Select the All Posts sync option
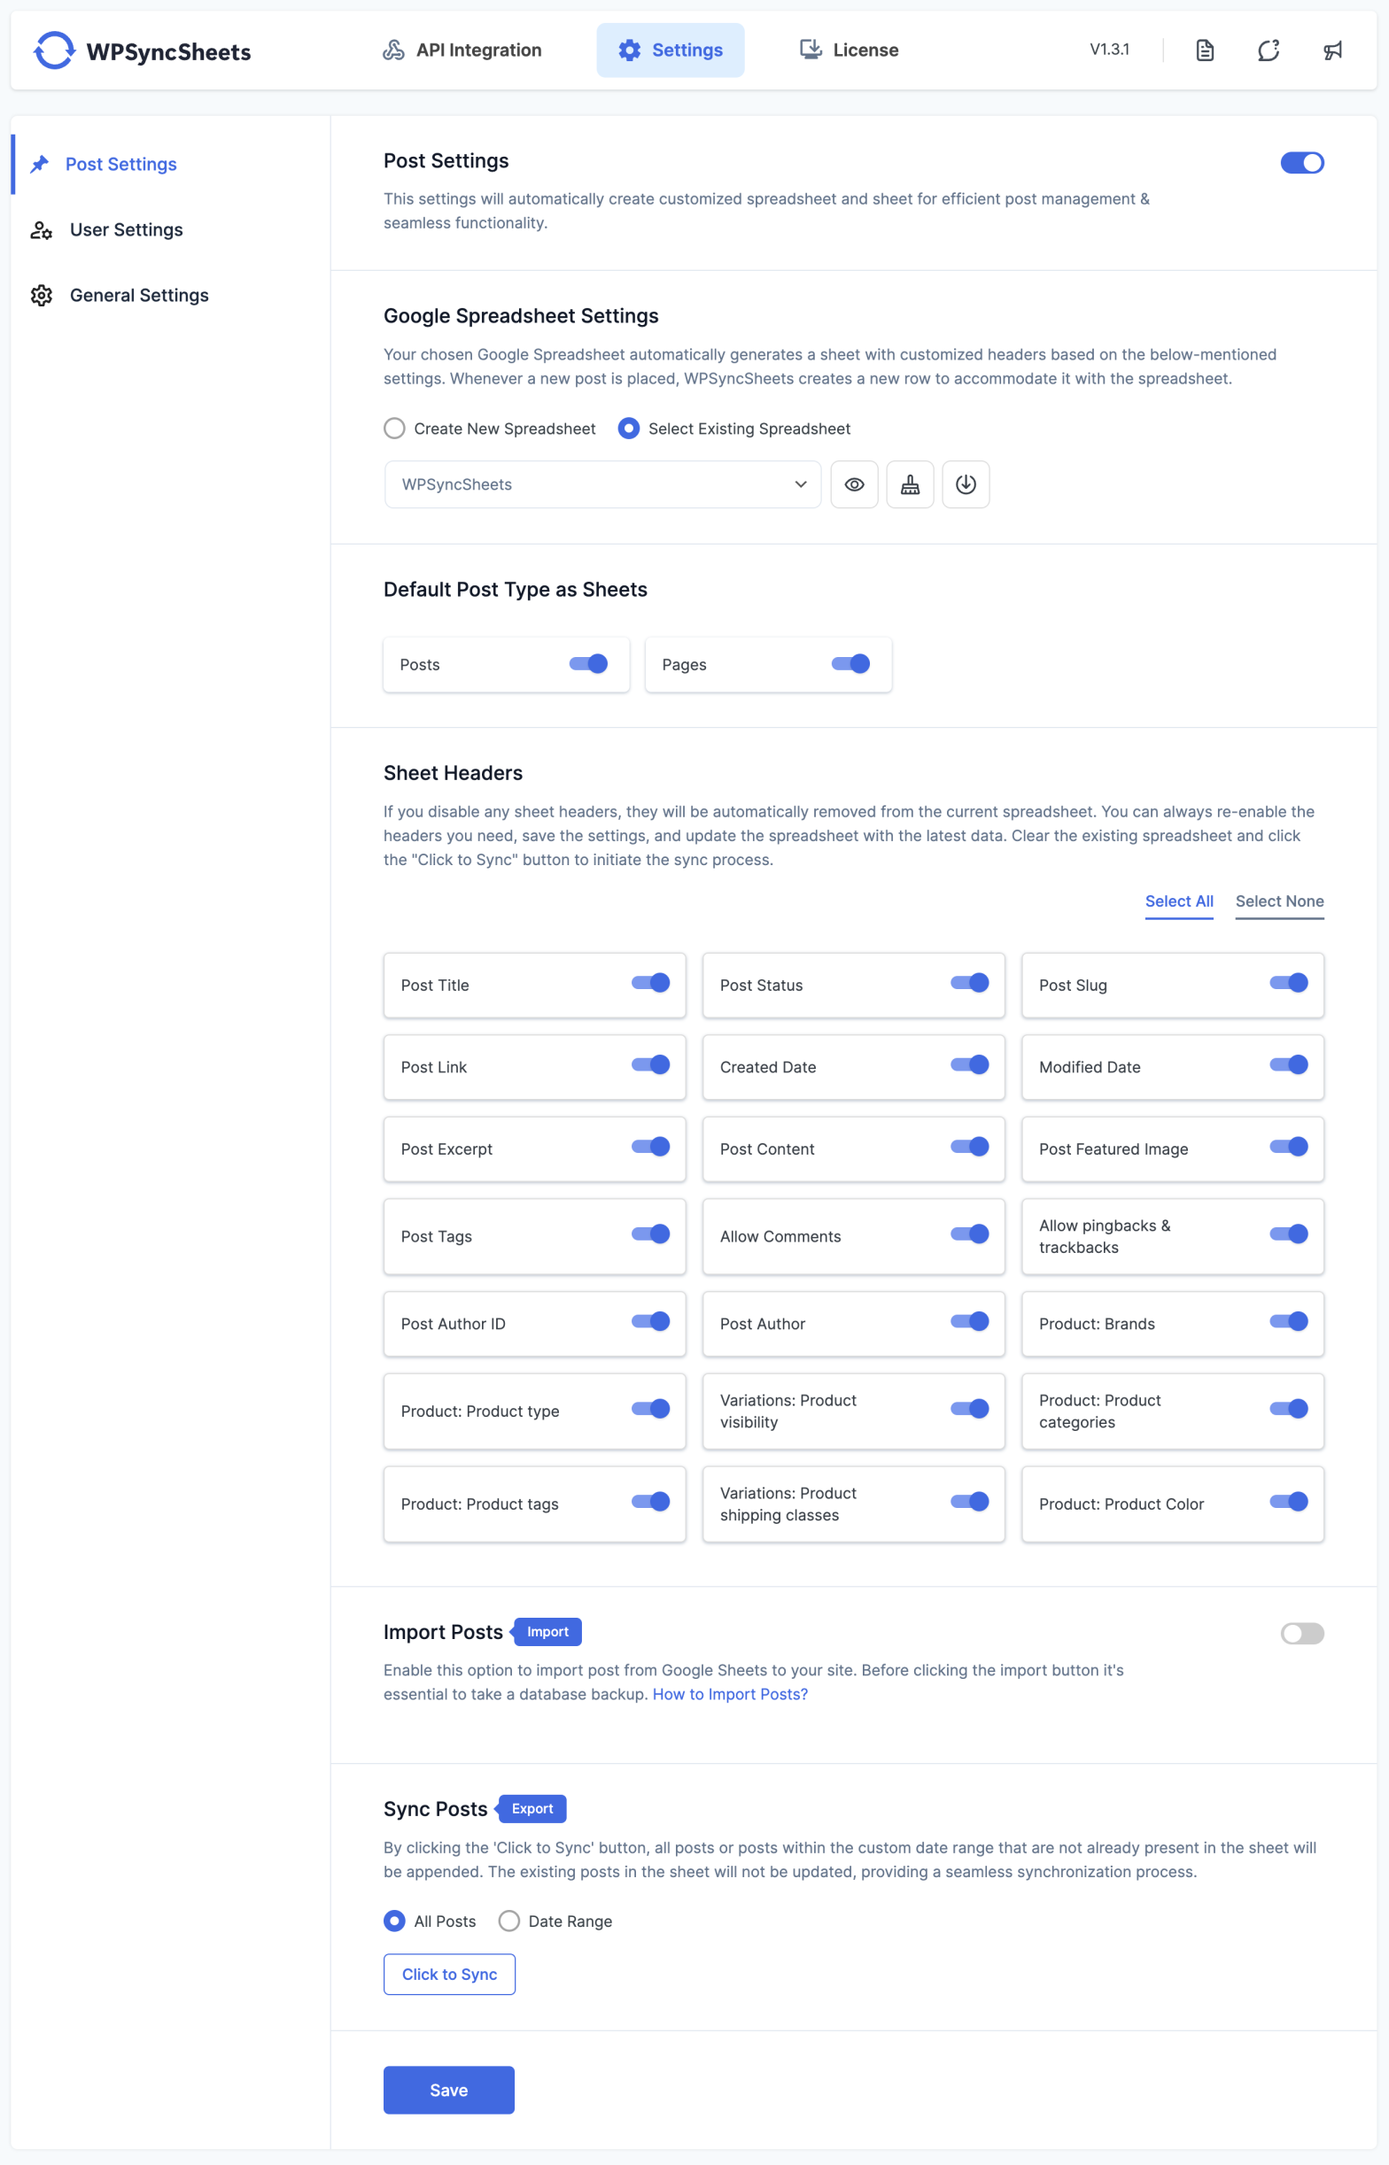 (394, 1921)
